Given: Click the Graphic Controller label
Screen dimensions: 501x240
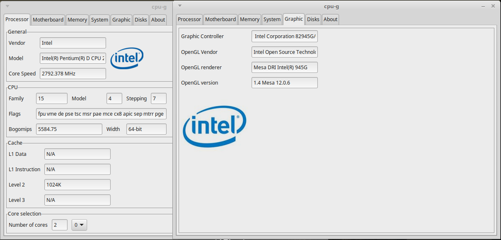Looking at the screenshot, I should [202, 36].
